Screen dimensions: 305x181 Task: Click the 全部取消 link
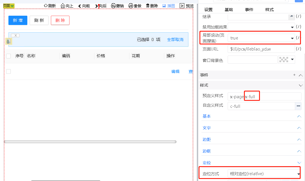pyautogui.click(x=175, y=40)
